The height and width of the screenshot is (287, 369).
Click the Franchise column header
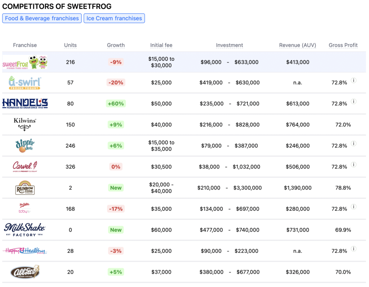(x=25, y=45)
